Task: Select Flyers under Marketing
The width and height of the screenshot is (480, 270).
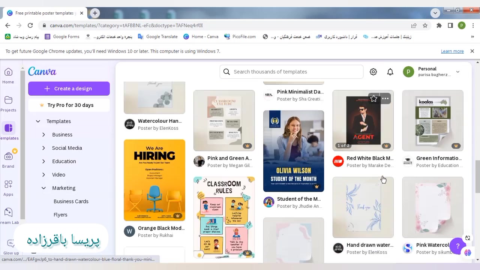Action: pos(60,215)
